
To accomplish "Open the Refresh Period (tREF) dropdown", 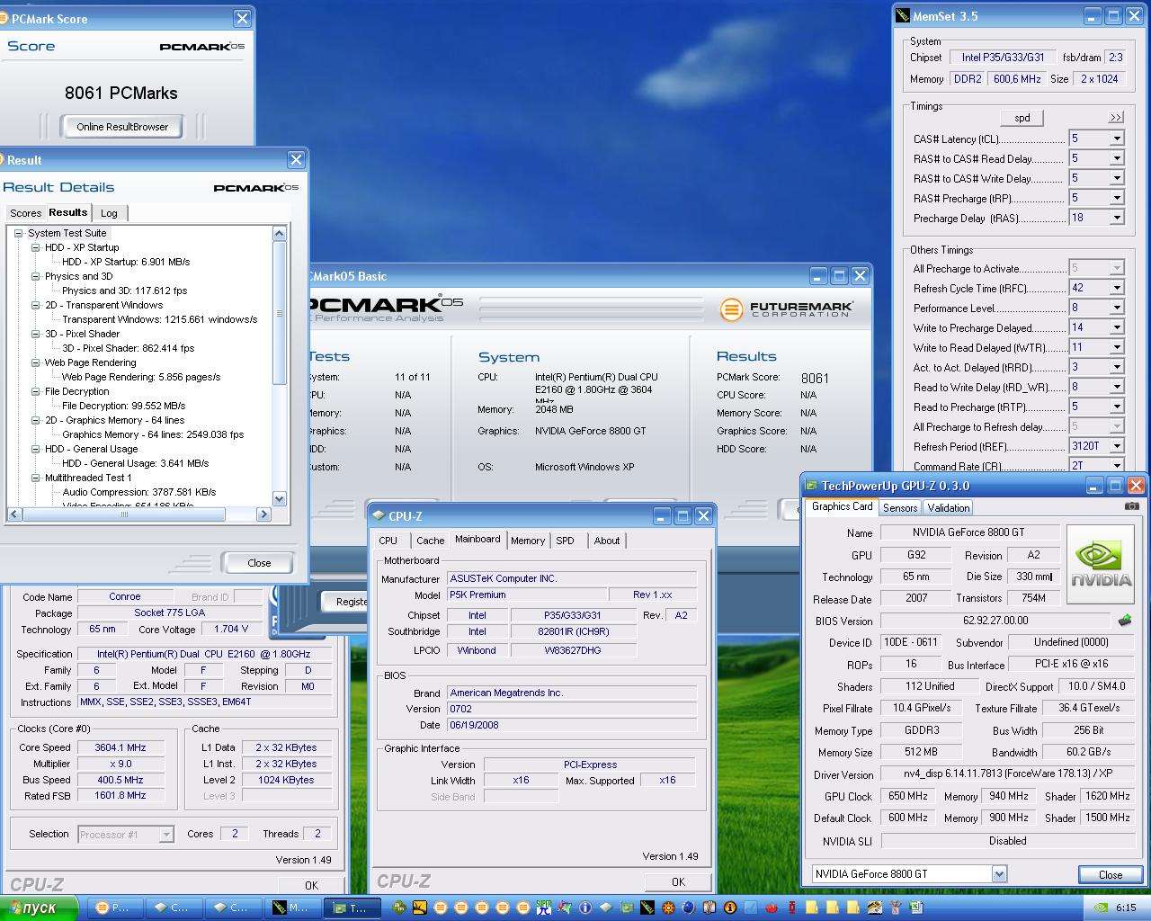I will click(x=1116, y=446).
